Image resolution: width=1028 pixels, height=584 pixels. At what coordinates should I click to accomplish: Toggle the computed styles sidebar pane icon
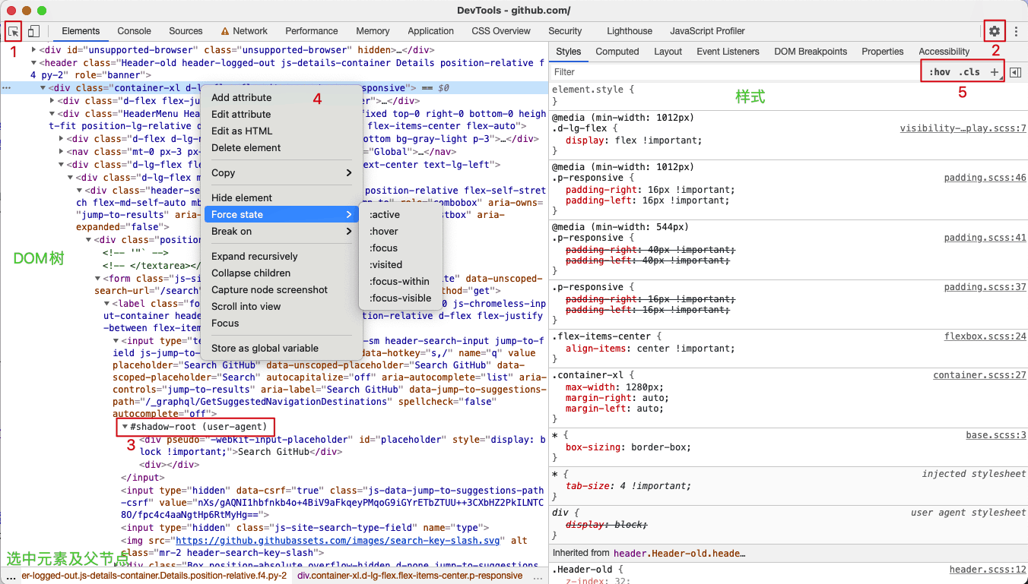(1016, 72)
